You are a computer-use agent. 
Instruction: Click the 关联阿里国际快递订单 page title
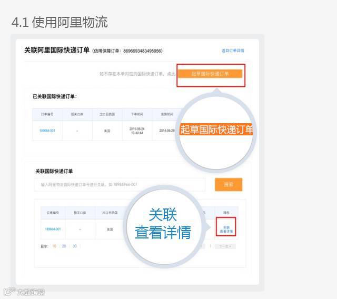point(57,50)
